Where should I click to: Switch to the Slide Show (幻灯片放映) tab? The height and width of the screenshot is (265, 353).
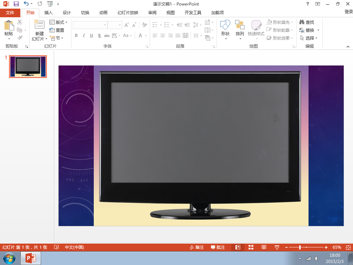pyautogui.click(x=128, y=13)
